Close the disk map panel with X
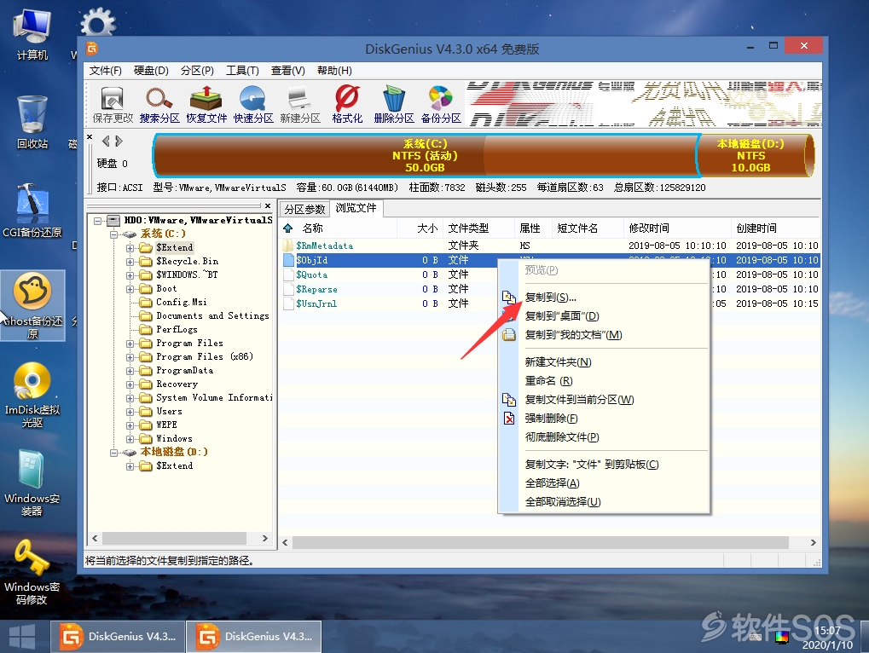 90,136
